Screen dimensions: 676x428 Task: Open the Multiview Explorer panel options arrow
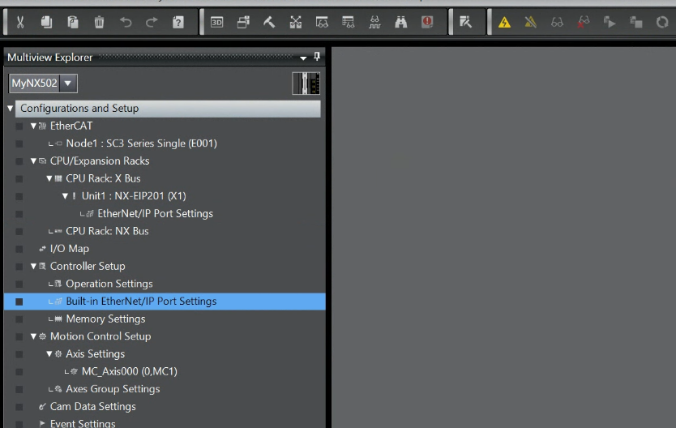tap(303, 58)
